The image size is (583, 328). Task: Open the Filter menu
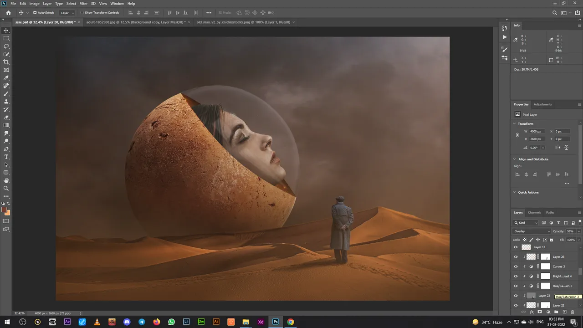click(83, 4)
